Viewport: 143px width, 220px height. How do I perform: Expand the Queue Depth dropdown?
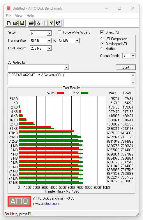[x=133, y=56]
